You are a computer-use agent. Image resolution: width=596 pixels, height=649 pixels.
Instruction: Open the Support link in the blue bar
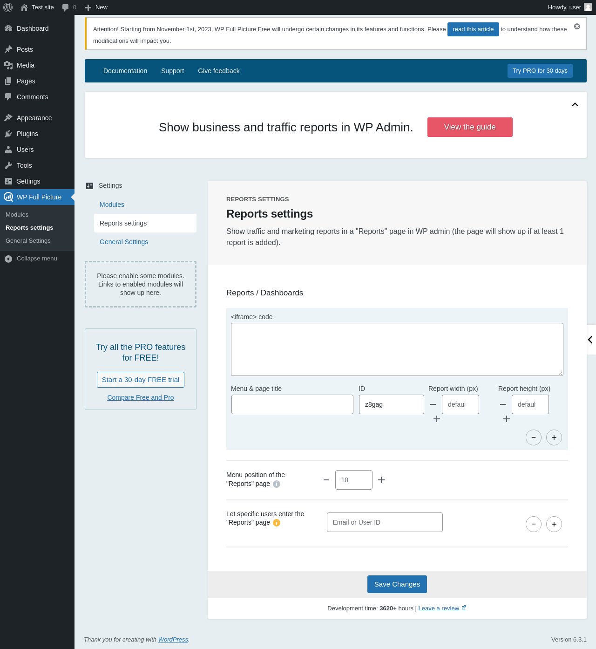coord(173,71)
